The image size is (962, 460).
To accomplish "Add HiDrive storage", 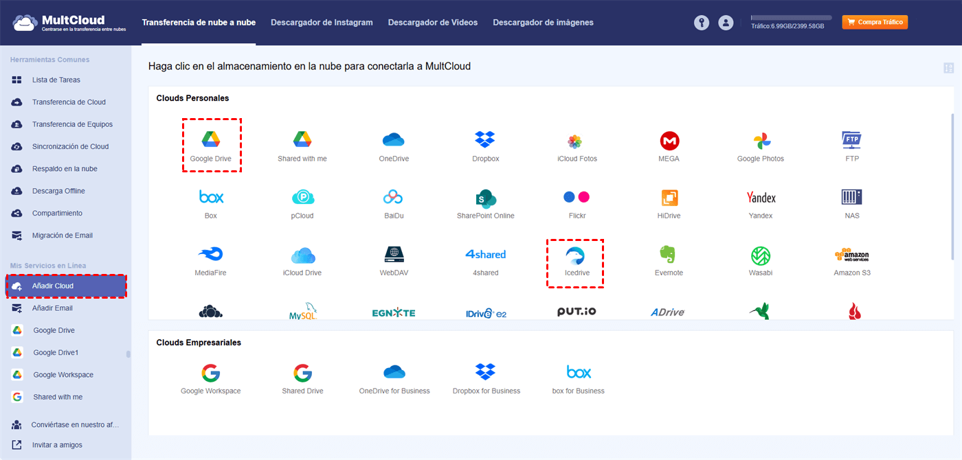I will pos(669,198).
